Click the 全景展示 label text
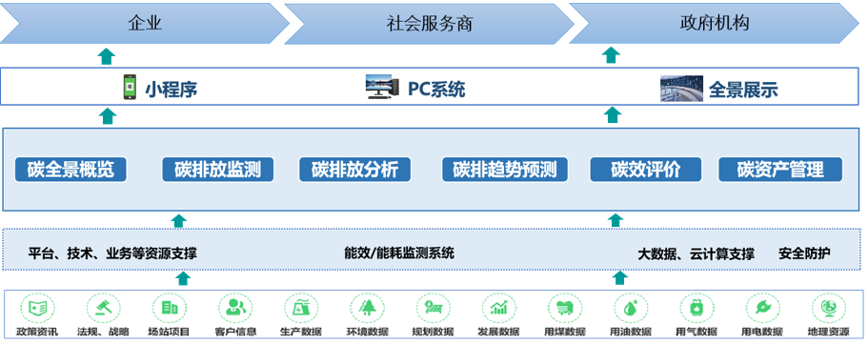The image size is (868, 344). 743,90
